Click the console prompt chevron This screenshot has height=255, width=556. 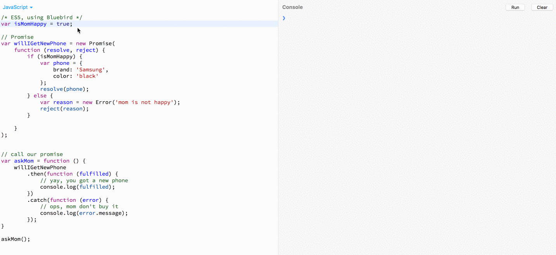coord(284,18)
